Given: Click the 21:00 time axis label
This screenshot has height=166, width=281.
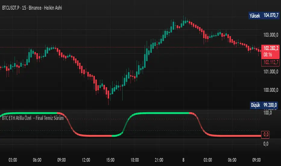Looking at the screenshot, I should [x=159, y=160].
